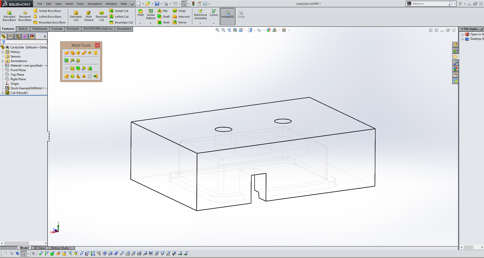Open Display Style dropdown arrow

255,30
